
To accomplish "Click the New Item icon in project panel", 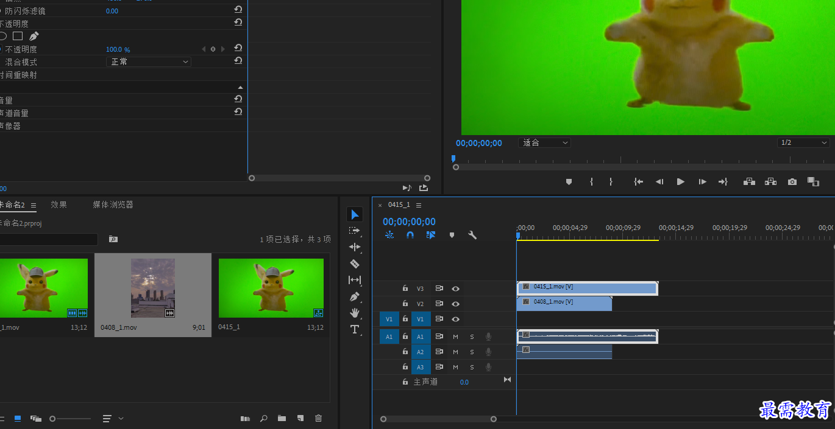I will click(300, 418).
